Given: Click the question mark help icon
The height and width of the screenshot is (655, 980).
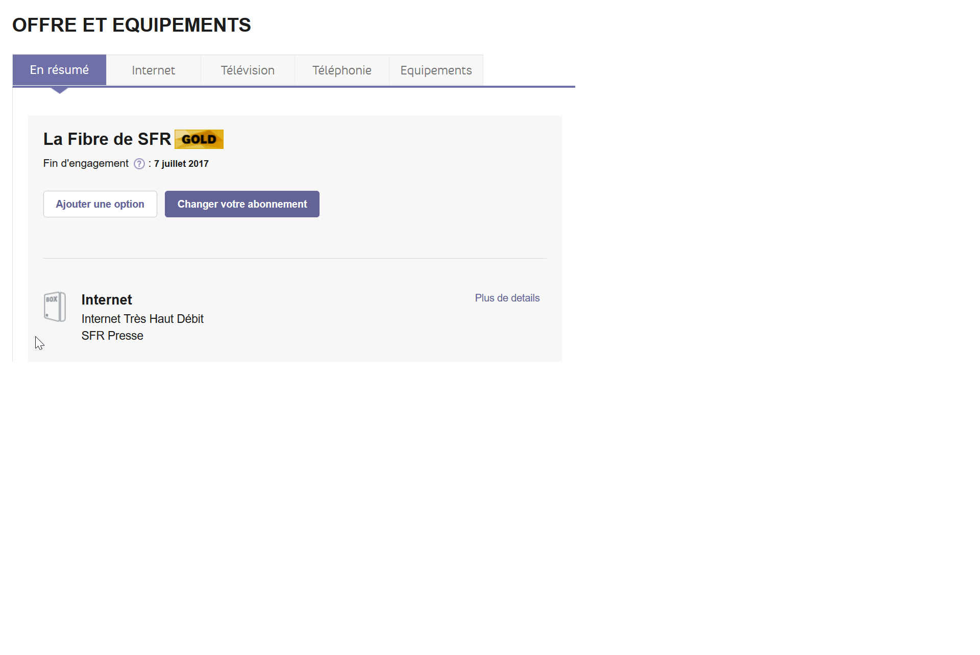Looking at the screenshot, I should (139, 164).
